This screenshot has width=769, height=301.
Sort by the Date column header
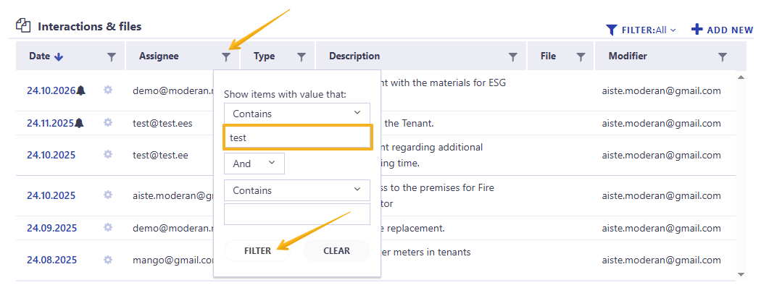click(40, 56)
